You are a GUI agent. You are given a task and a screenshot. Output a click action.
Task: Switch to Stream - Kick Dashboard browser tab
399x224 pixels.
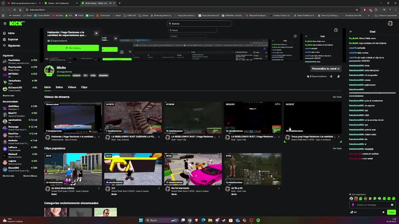[x=61, y=3]
